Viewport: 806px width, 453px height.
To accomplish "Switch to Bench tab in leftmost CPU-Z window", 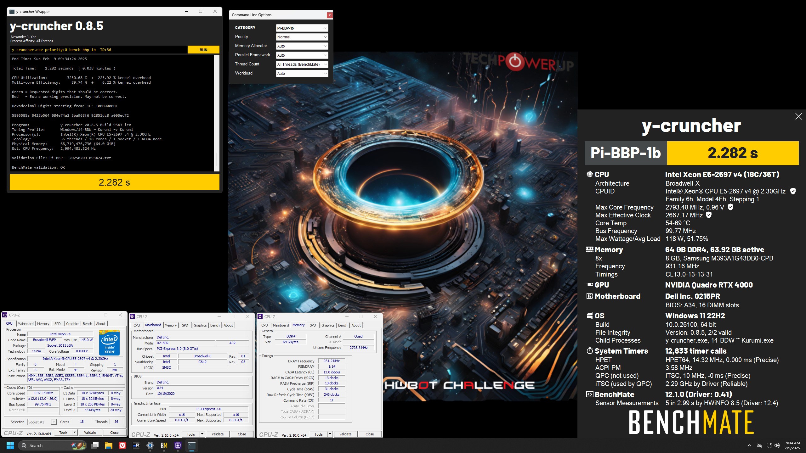I will pyautogui.click(x=88, y=324).
